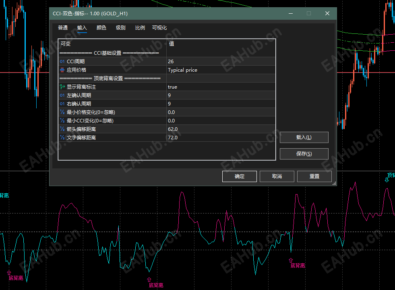This screenshot has height=290, width=395.
Task: Click the rightmost 底背离 label on chart
Action: pyautogui.click(x=298, y=265)
